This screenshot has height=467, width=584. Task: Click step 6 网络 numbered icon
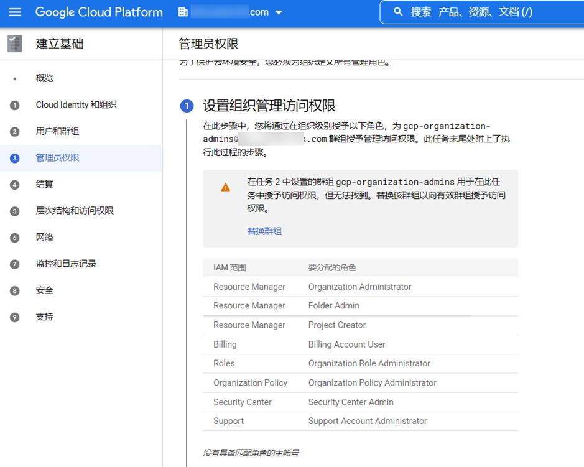pyautogui.click(x=14, y=237)
